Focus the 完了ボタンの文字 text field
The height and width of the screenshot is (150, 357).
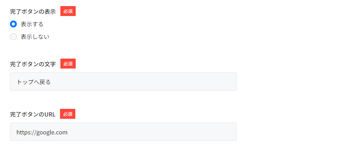click(123, 81)
